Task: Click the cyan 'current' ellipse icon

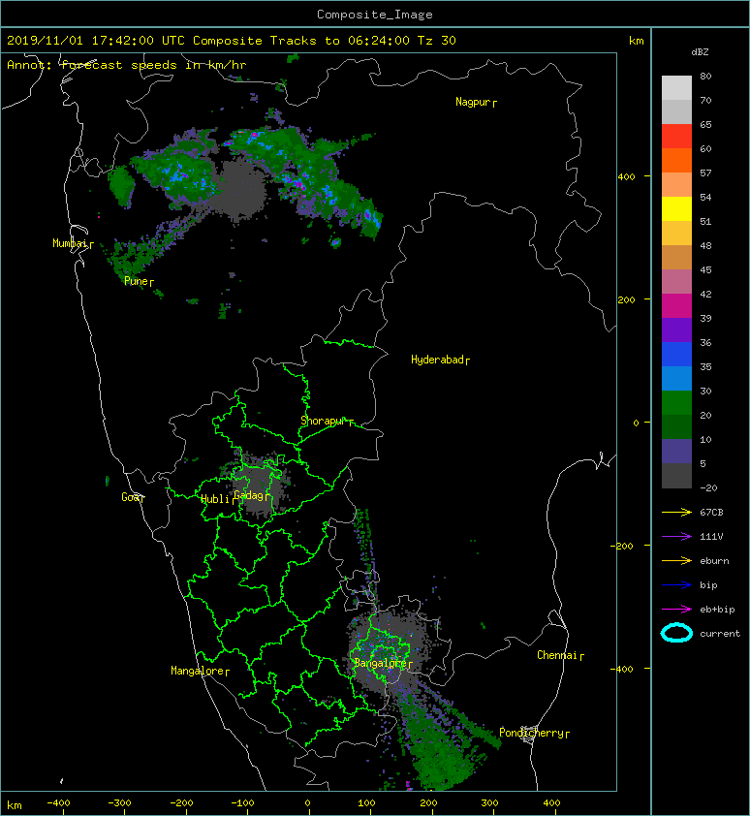Action: (x=676, y=633)
